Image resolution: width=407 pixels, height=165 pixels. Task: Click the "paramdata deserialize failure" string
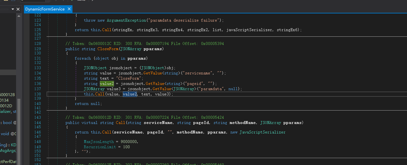[184, 20]
